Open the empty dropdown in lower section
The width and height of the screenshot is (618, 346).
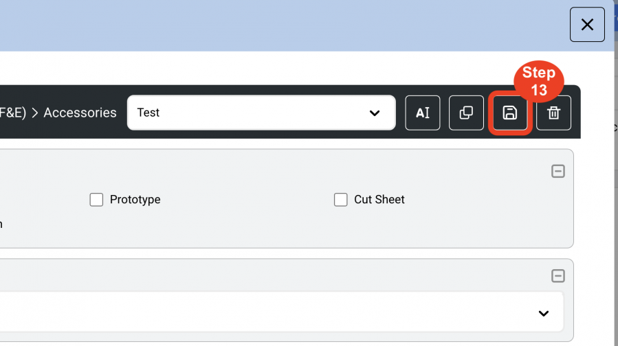(x=281, y=313)
